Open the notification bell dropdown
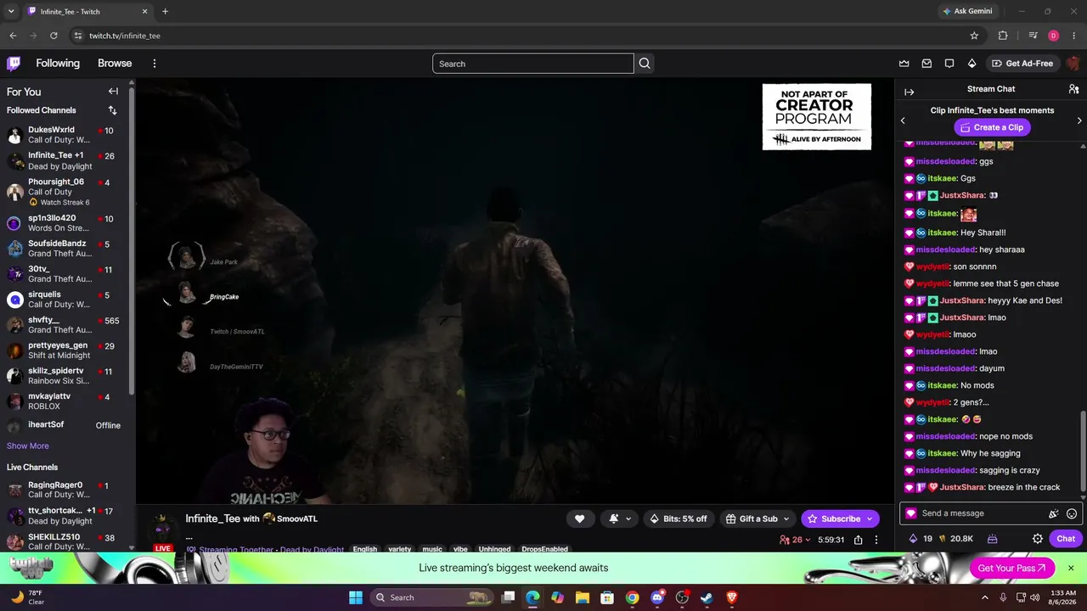 tap(620, 519)
